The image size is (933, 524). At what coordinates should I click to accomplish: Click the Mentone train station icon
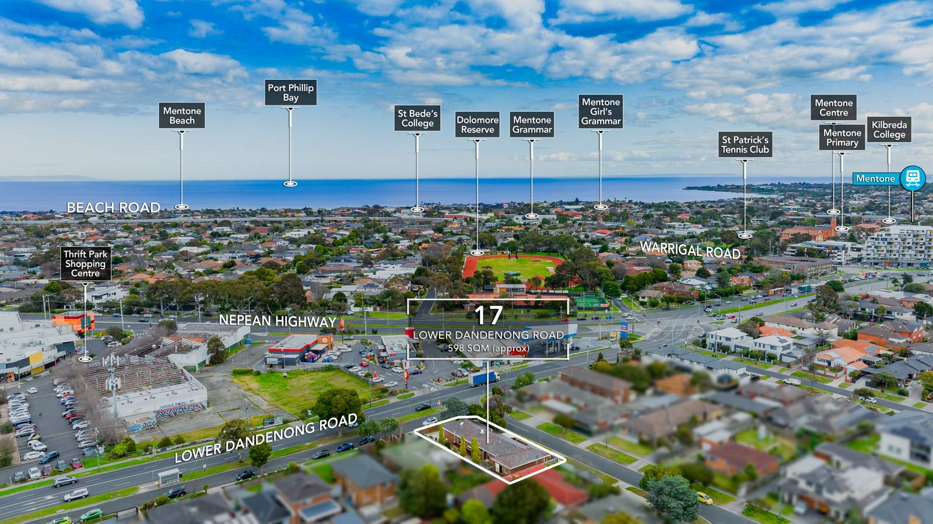click(x=913, y=178)
